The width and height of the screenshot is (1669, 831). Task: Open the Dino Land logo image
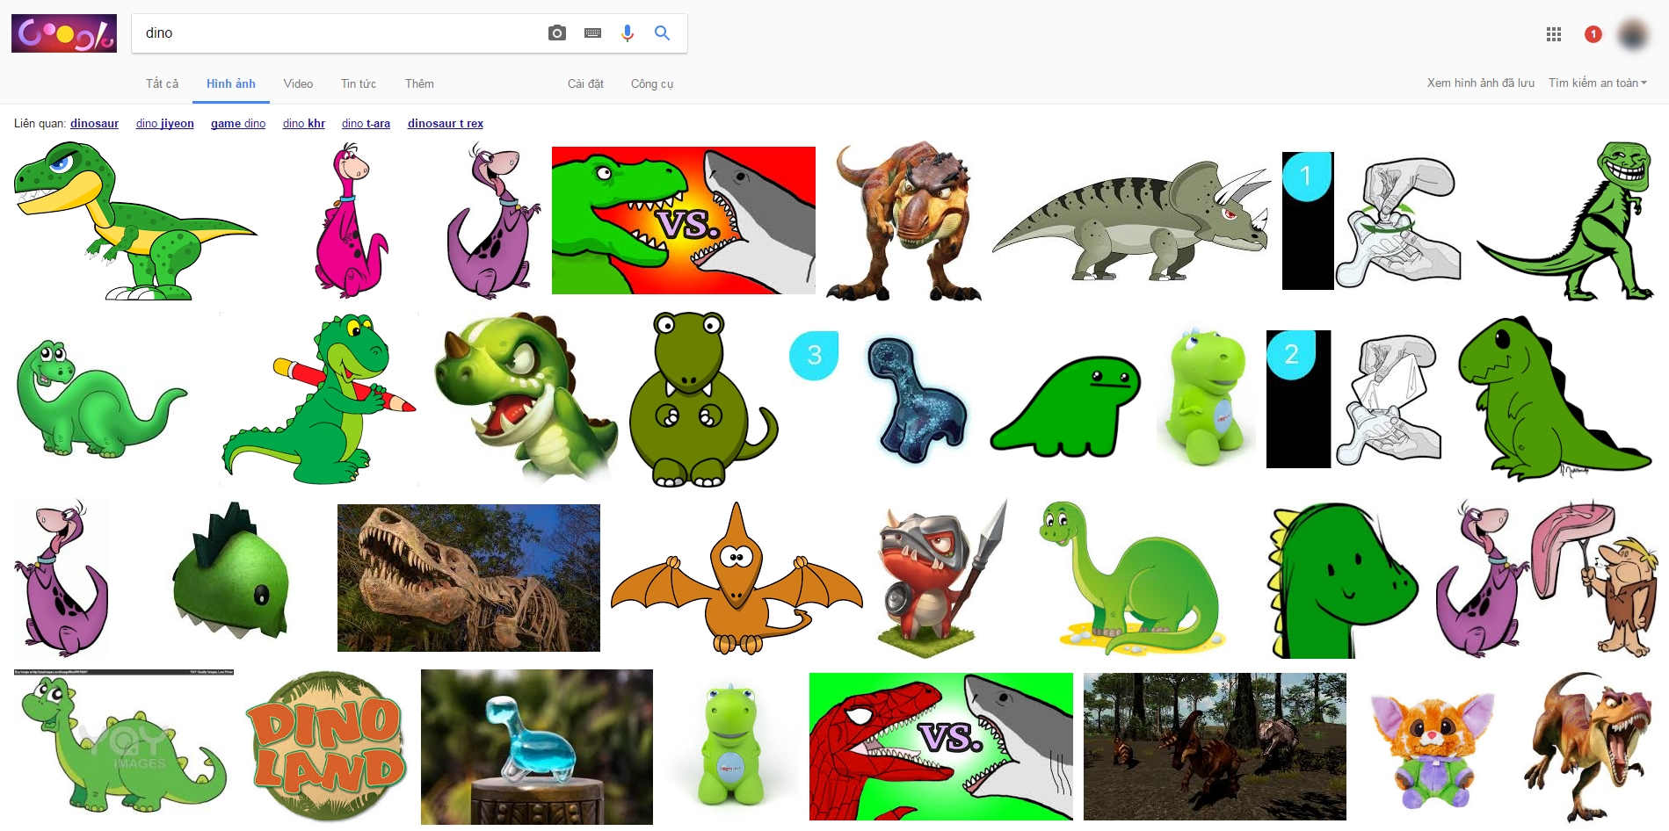326,747
